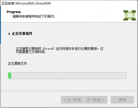Click the 下一步(N) next button
This screenshot has height=108, width=138.
point(96,100)
